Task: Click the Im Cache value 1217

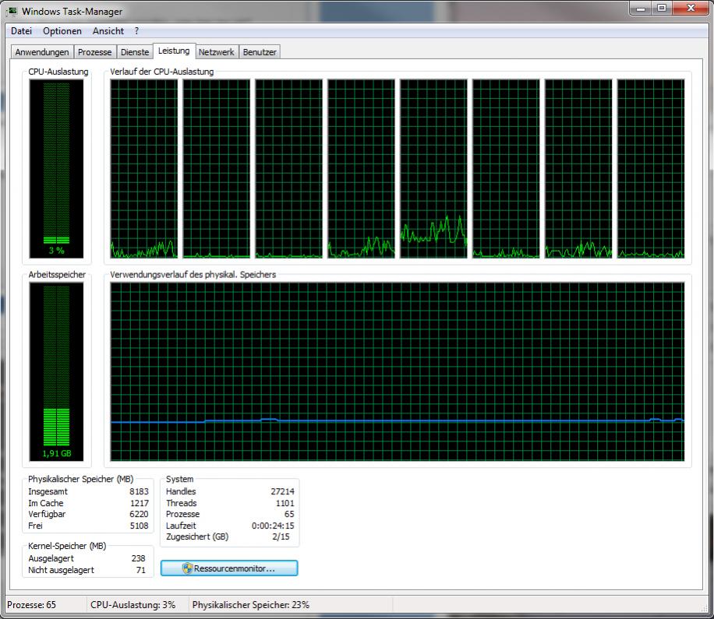Action: pos(140,503)
